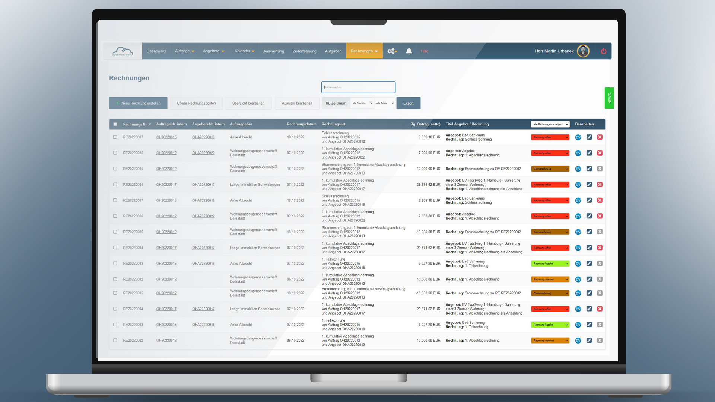The height and width of the screenshot is (402, 715).
Task: Check the first RE20220007 row checkbox
Action: (115, 137)
